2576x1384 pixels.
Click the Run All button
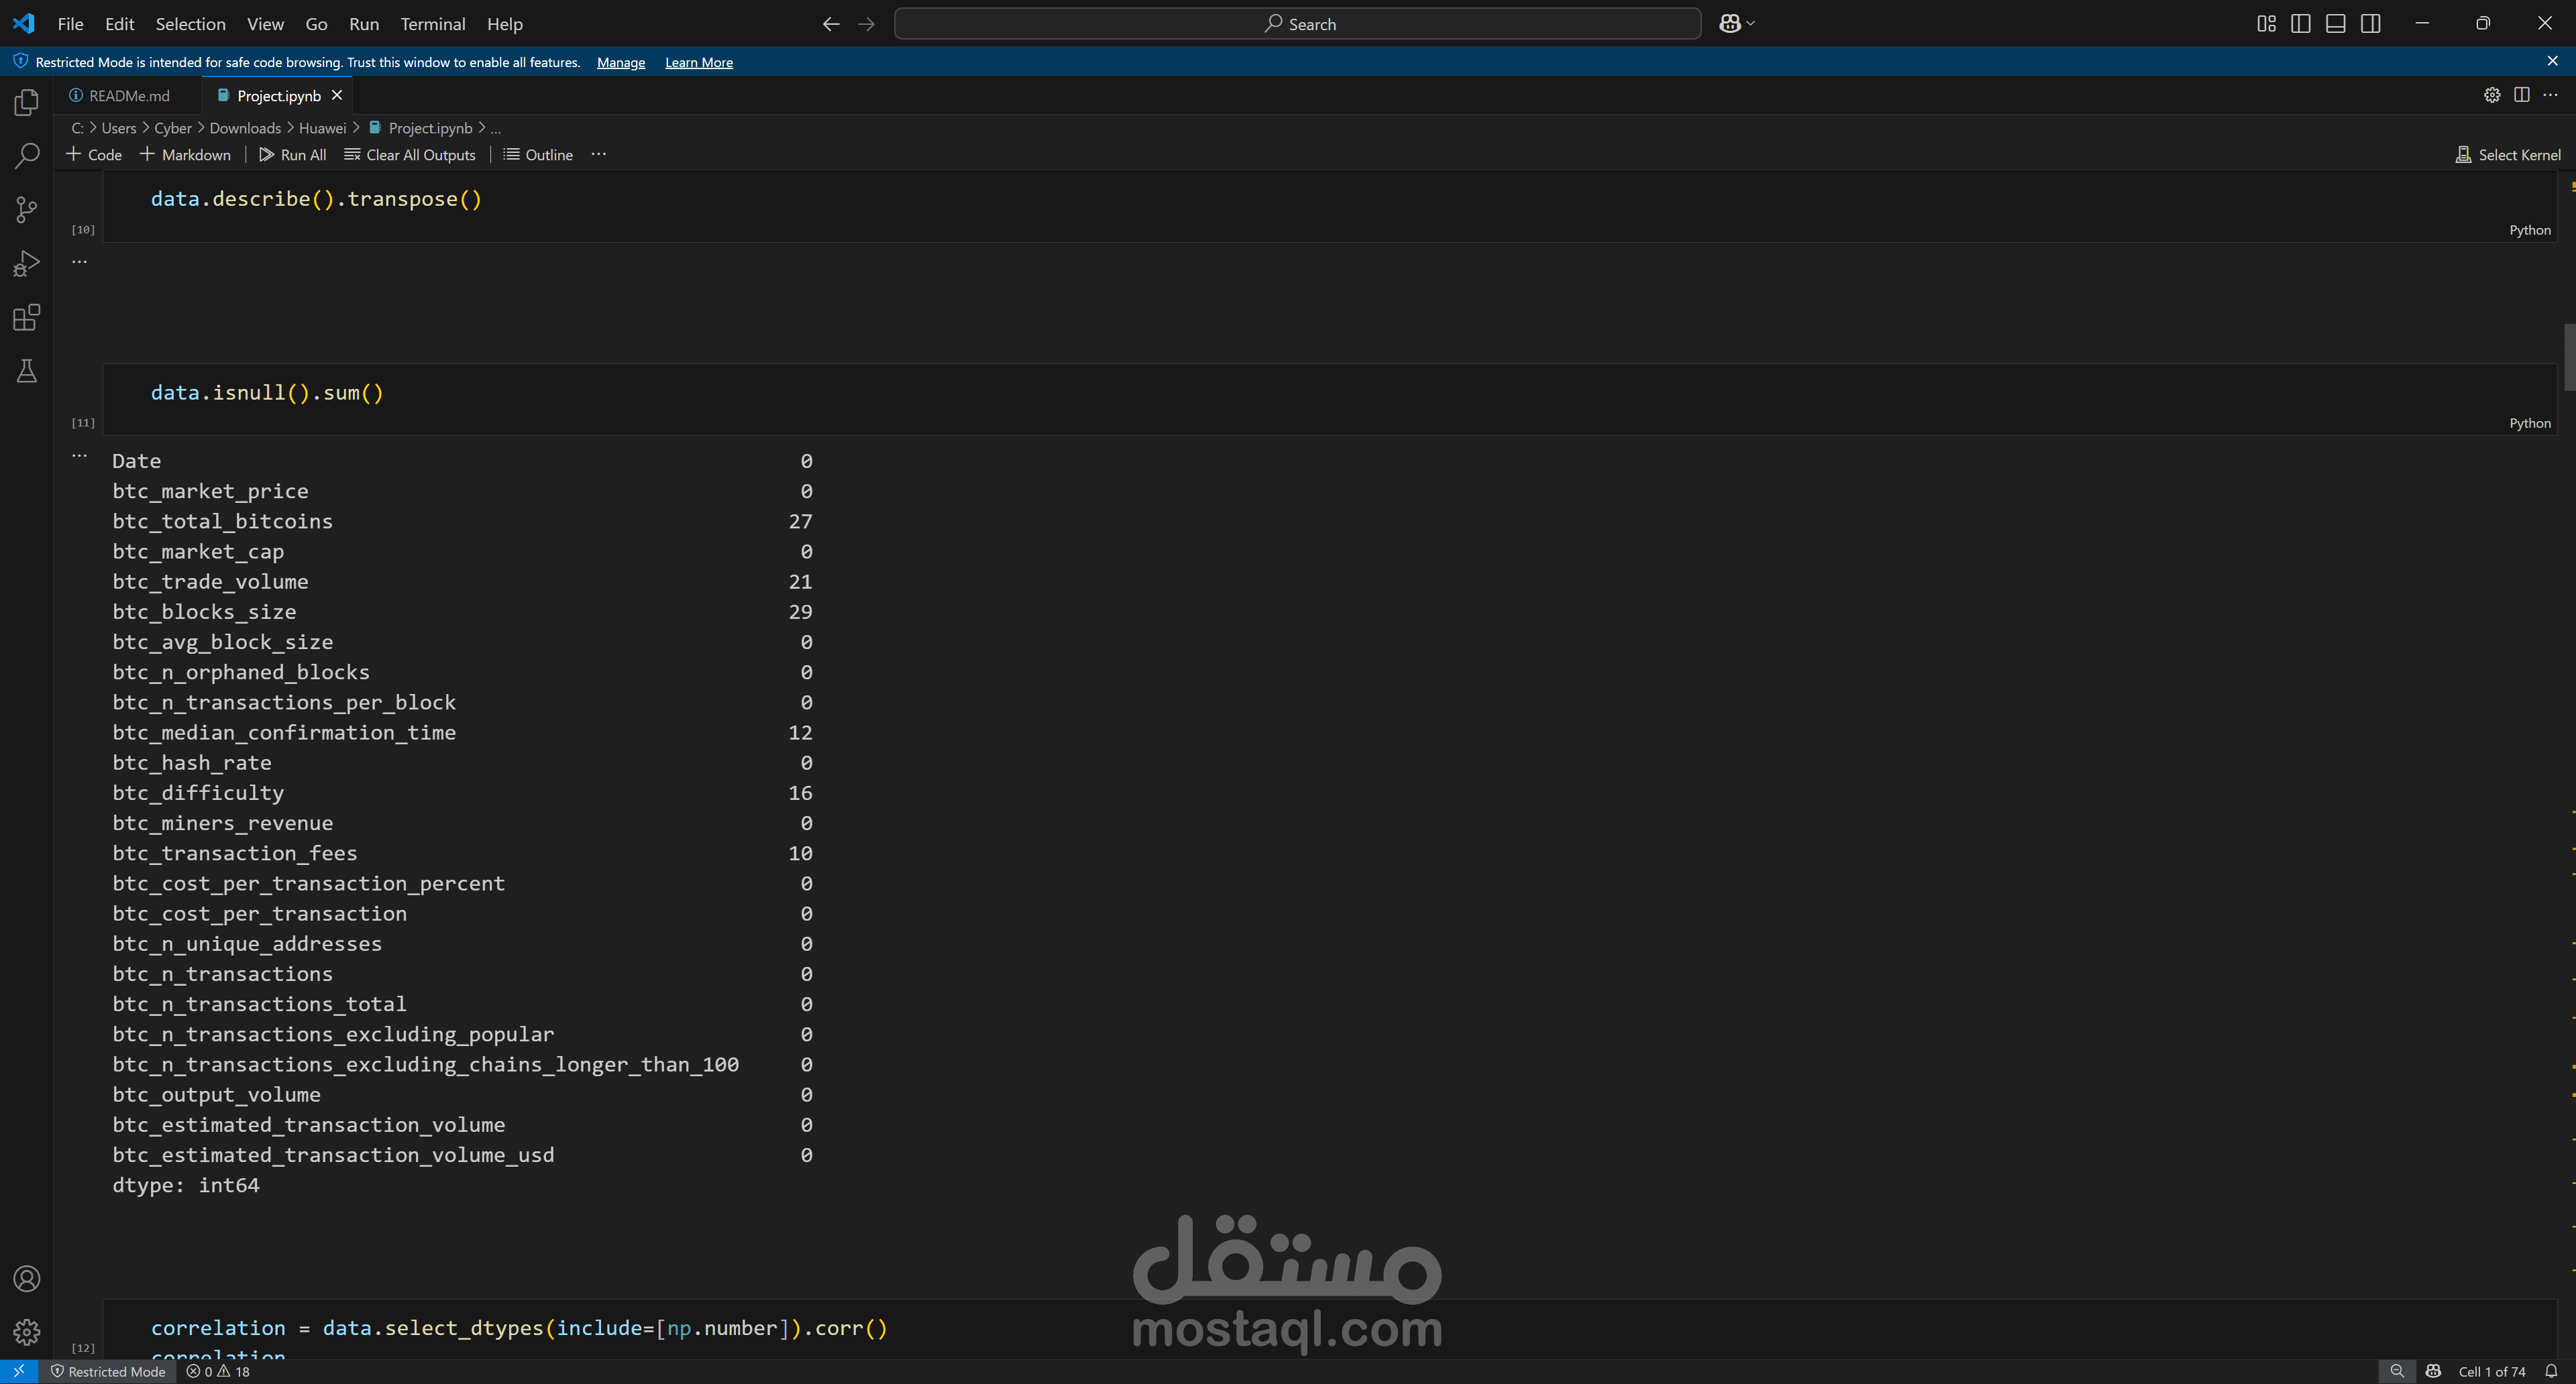(292, 155)
